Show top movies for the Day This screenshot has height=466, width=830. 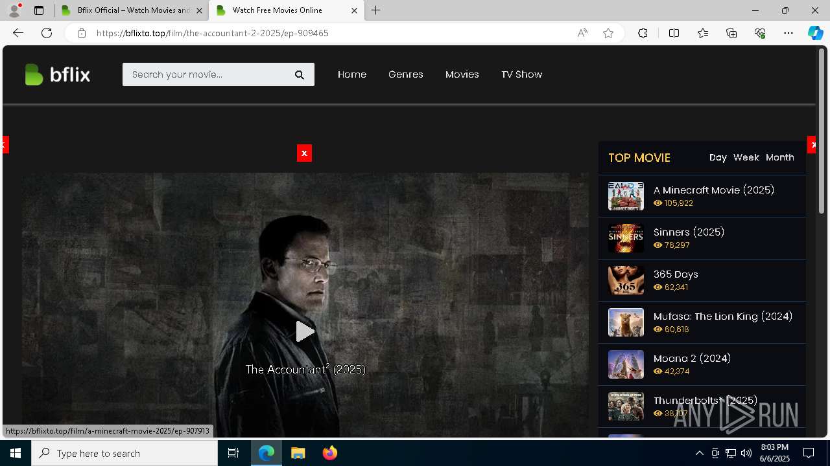[x=718, y=157]
